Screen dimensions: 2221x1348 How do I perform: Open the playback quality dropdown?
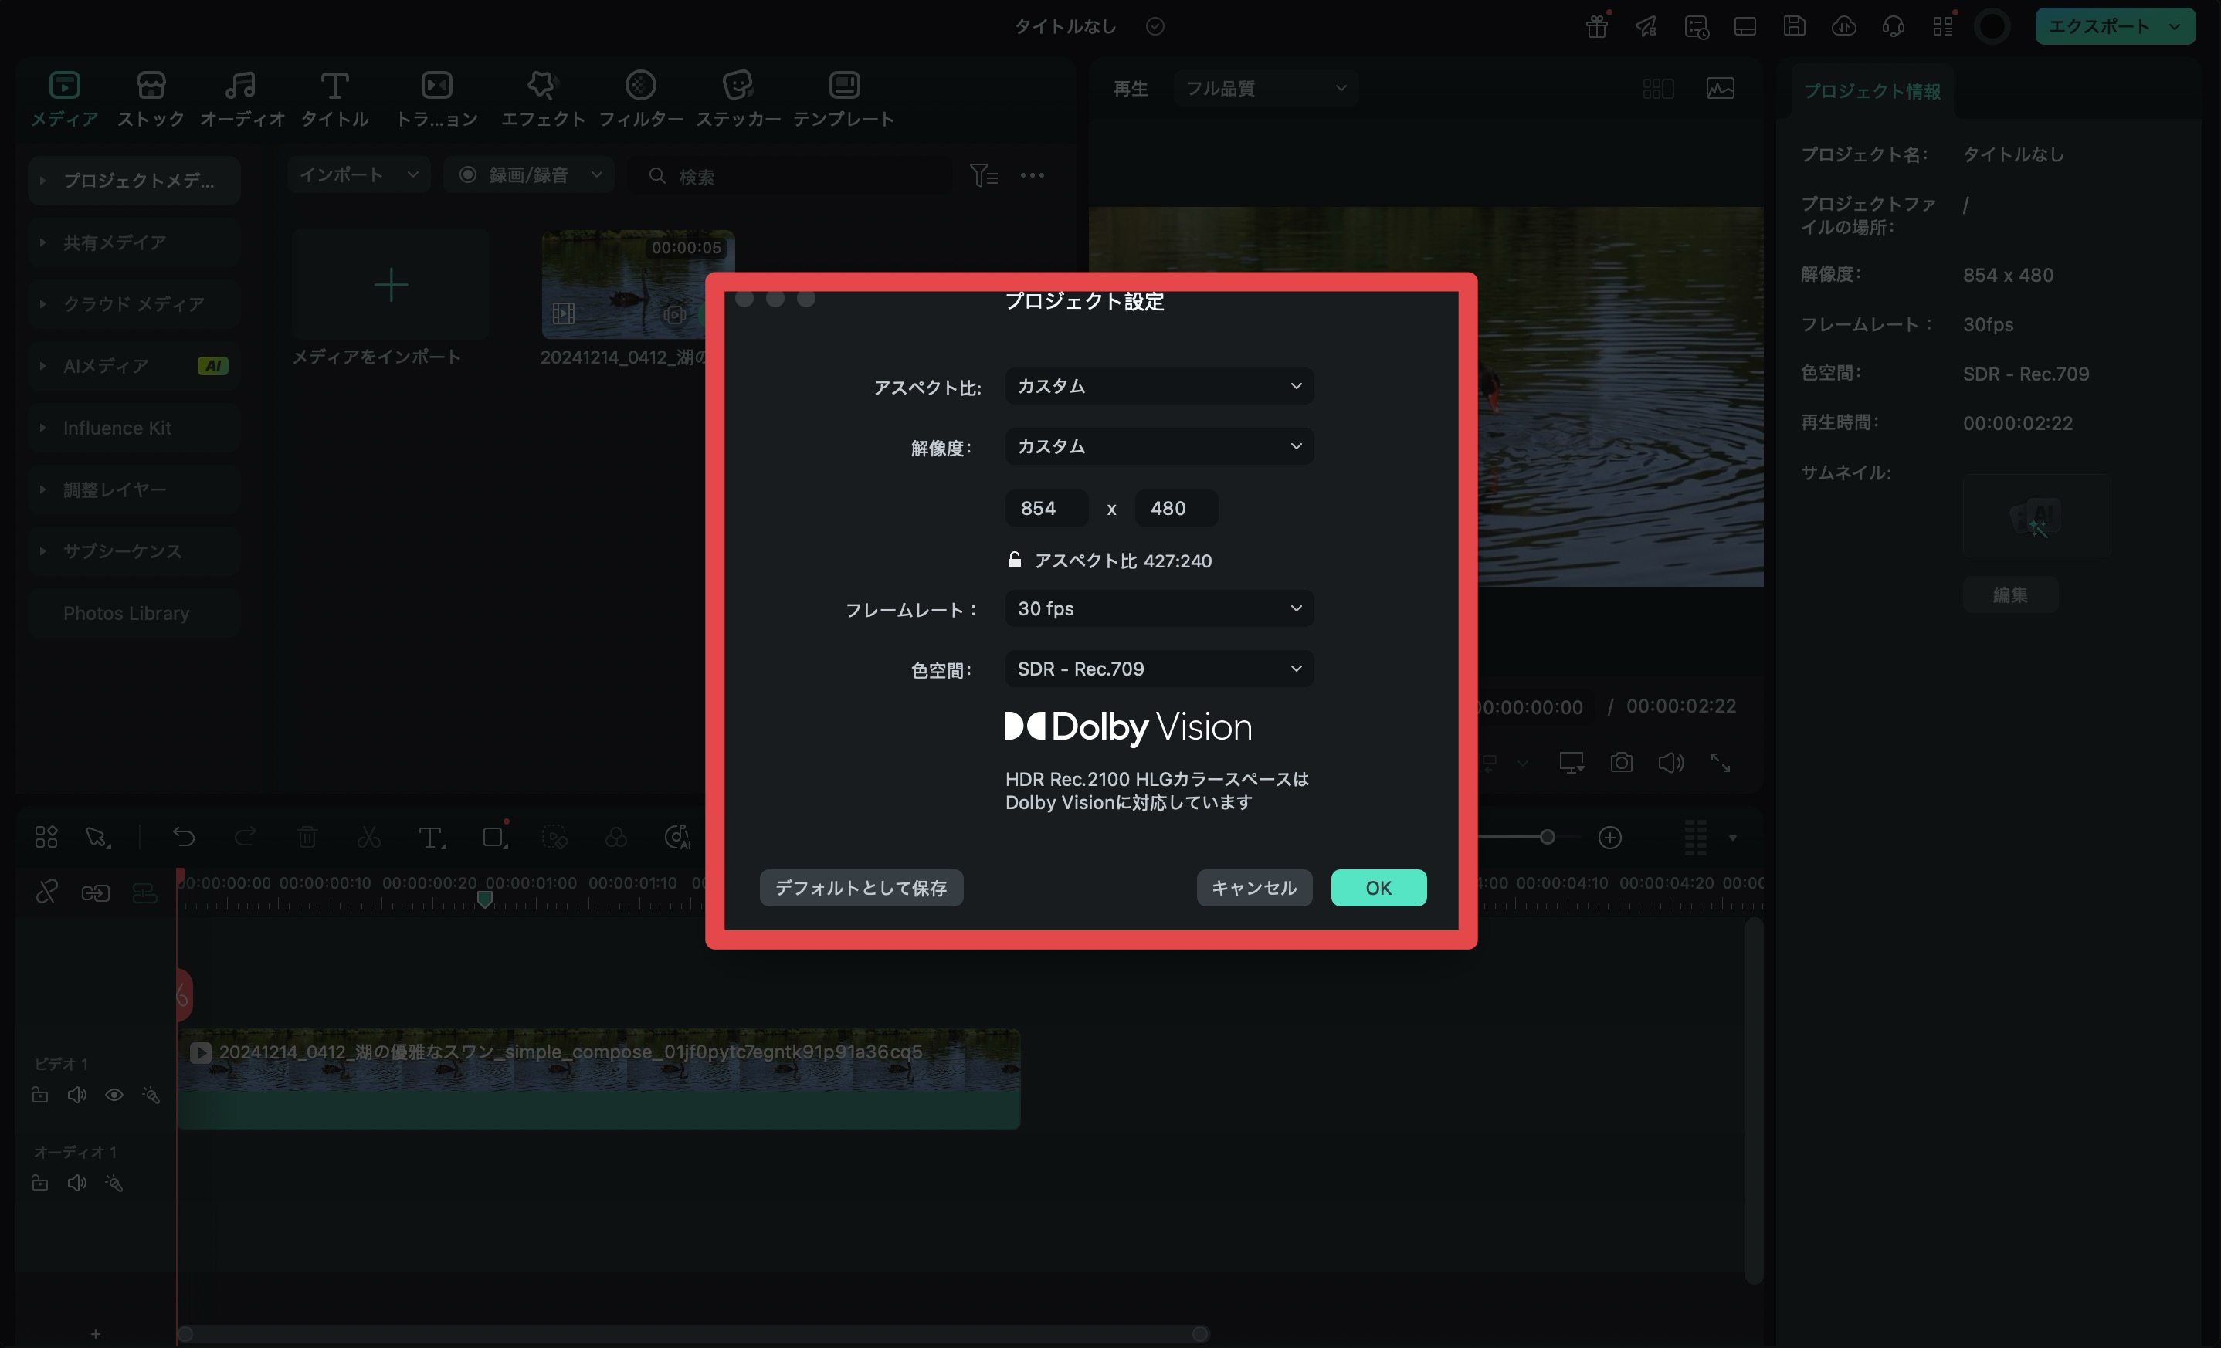[1266, 88]
